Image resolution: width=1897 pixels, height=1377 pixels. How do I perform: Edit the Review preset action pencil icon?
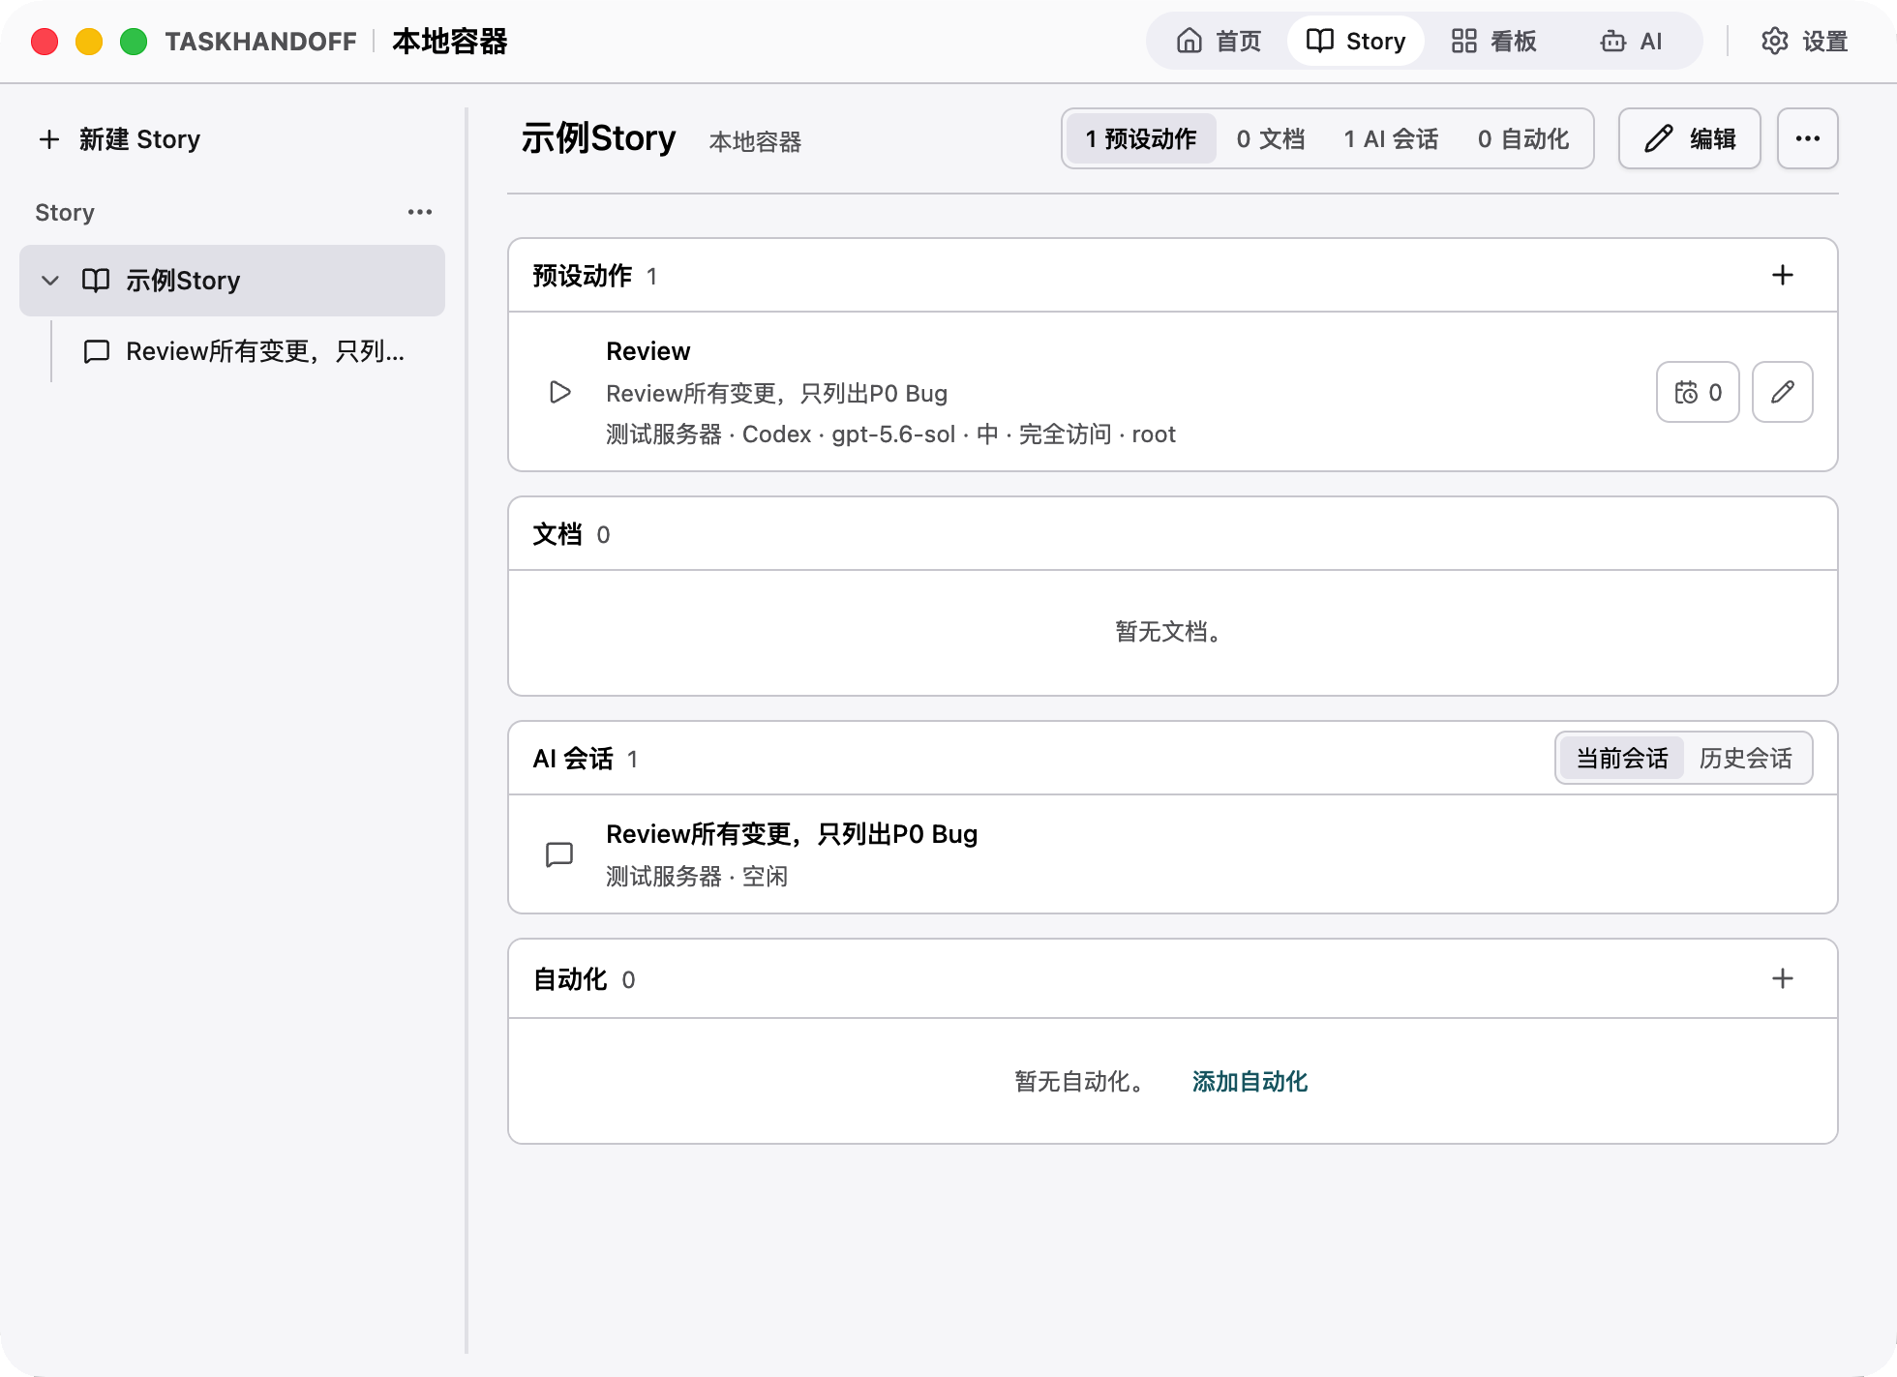coord(1783,392)
